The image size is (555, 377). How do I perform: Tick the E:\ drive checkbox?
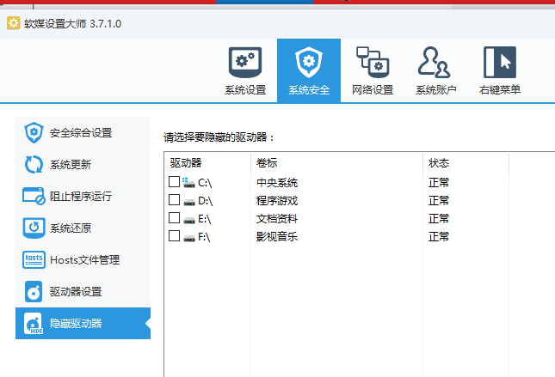175,218
